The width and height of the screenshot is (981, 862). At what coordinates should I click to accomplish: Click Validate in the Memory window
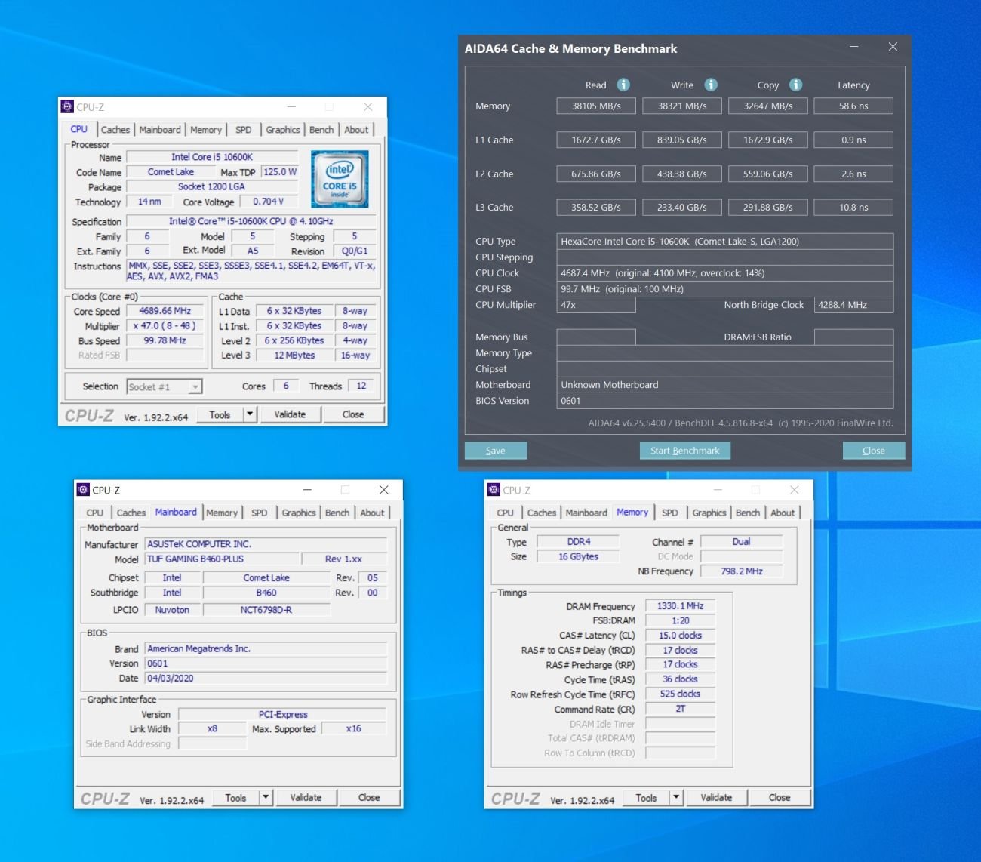pos(717,797)
